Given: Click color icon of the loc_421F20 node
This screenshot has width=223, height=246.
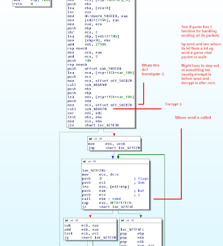Looking at the screenshot, I should [x=84, y=161].
